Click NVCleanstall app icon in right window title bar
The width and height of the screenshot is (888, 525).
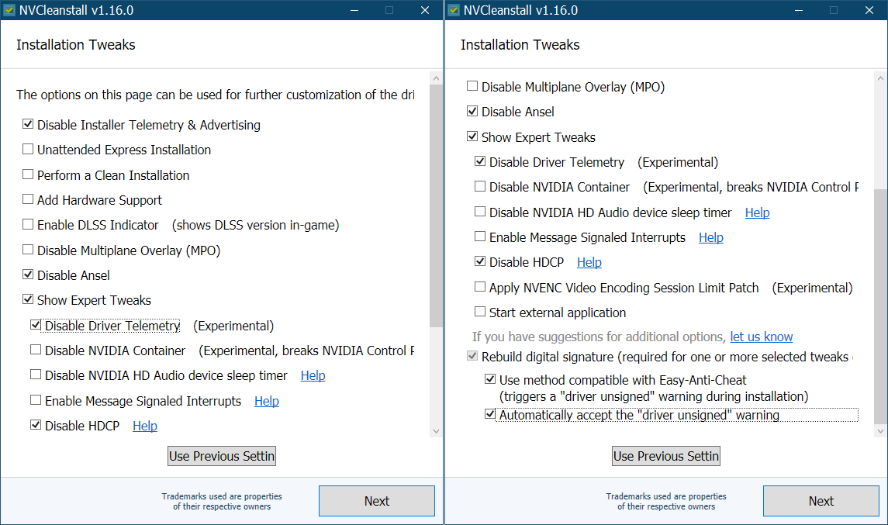454,10
